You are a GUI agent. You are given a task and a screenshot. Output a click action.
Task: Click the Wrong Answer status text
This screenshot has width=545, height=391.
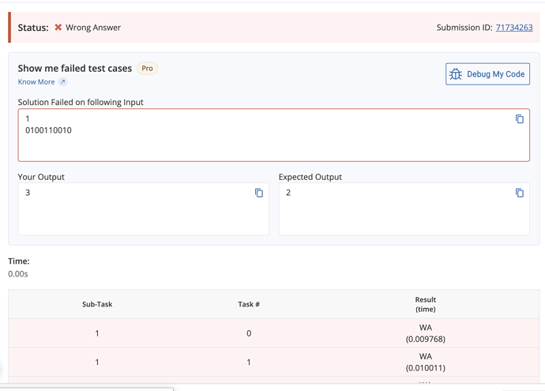pos(93,28)
